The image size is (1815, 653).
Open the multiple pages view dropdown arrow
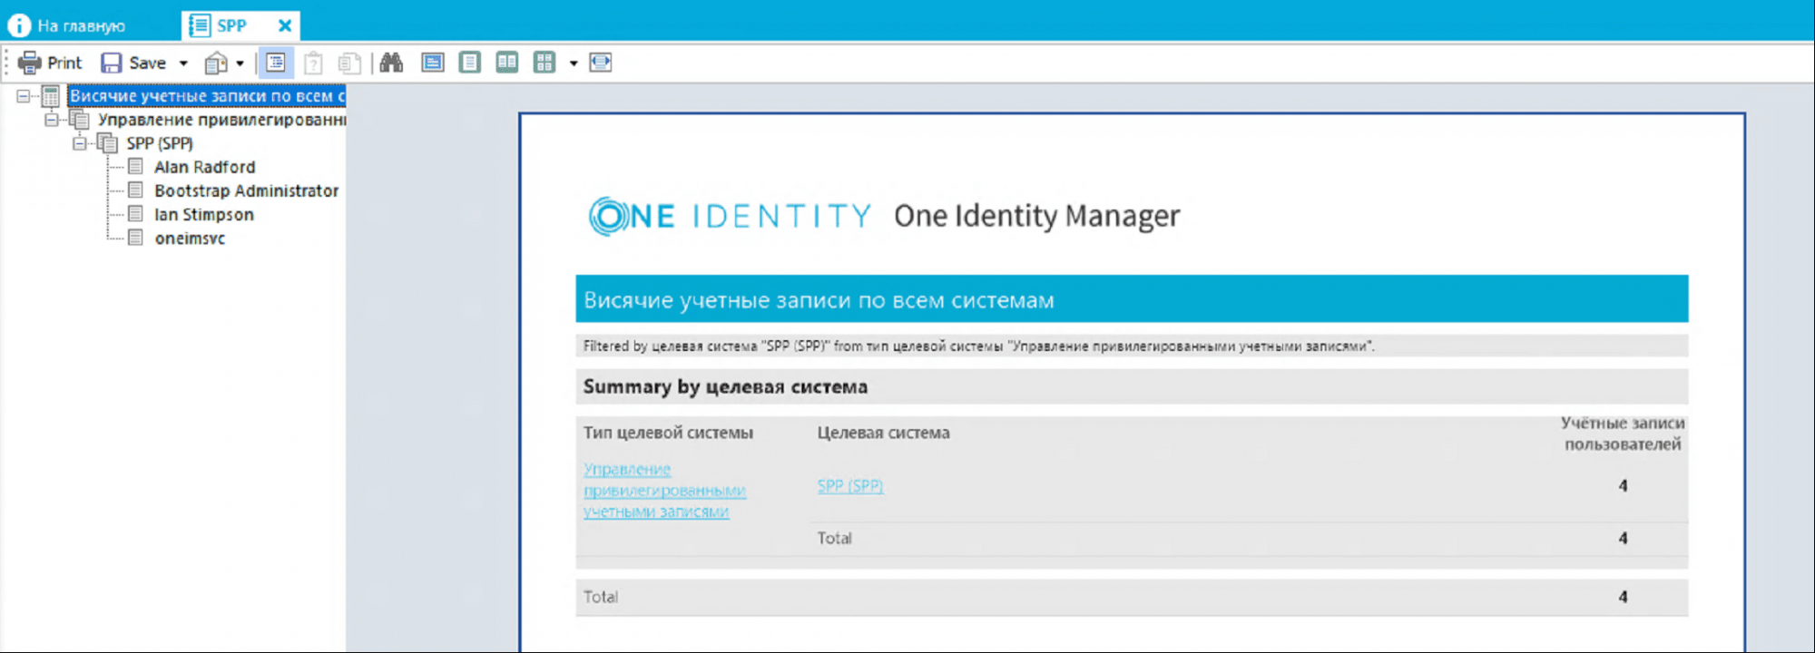(574, 63)
